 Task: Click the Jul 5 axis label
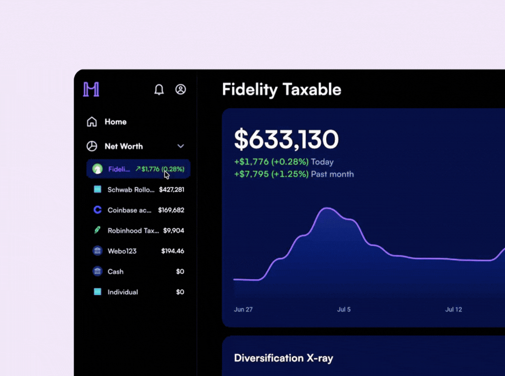[x=344, y=310]
